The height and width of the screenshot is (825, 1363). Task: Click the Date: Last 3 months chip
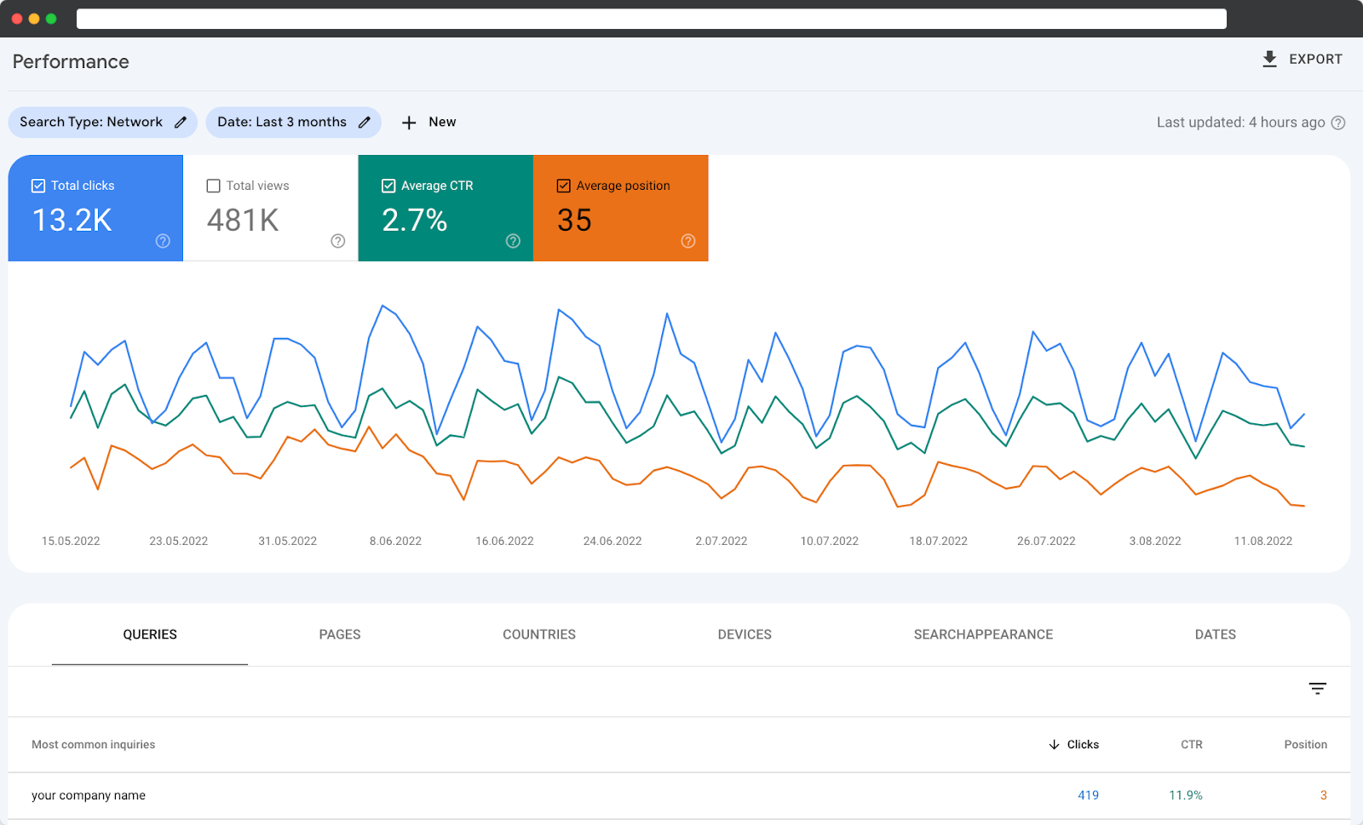(293, 123)
